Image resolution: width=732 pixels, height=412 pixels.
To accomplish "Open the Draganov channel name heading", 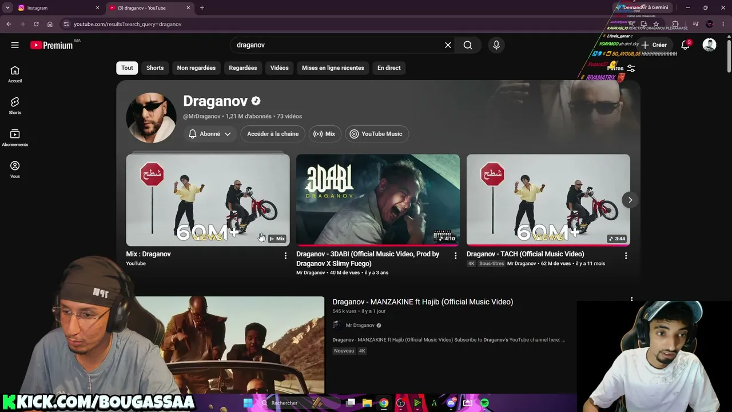I will tap(216, 101).
